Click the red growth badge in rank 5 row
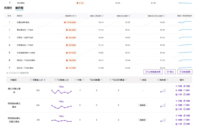Image resolution: width=199 pixels, height=126 pixels. point(71,53)
